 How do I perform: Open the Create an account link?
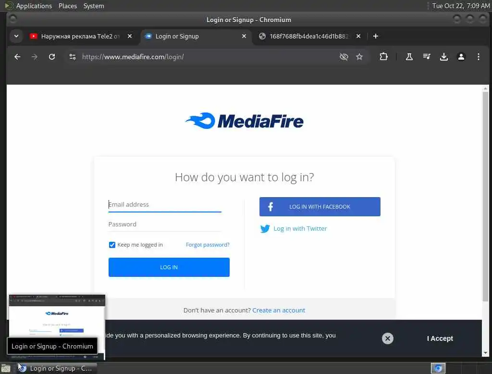pos(279,310)
